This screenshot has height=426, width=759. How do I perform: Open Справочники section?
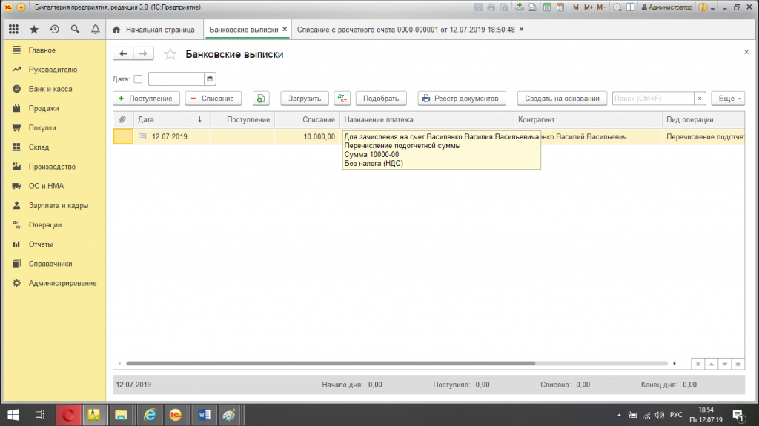click(54, 263)
